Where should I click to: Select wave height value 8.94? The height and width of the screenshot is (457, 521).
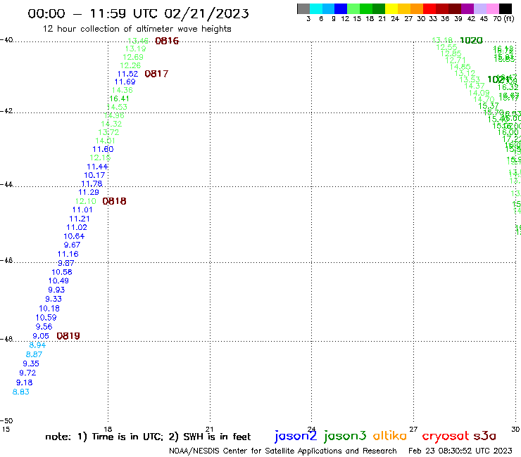coord(37,345)
